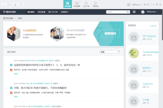163x108 pixels.
Task: Open VIP-xiaoyuan teacher name link
Action: [x=149, y=36]
